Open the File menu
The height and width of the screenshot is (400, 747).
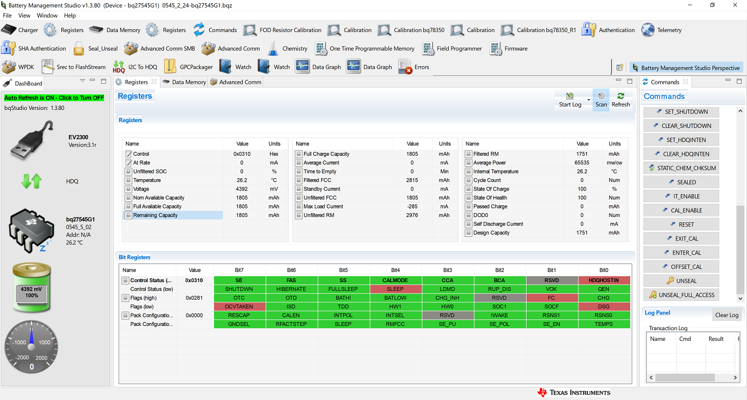pos(7,15)
